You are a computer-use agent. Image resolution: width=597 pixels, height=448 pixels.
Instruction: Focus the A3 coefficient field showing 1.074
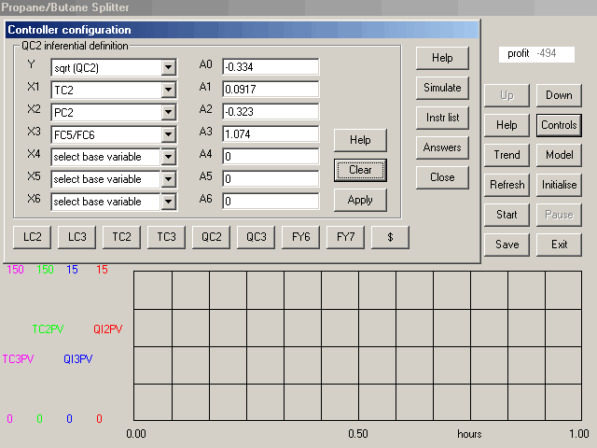tap(271, 133)
